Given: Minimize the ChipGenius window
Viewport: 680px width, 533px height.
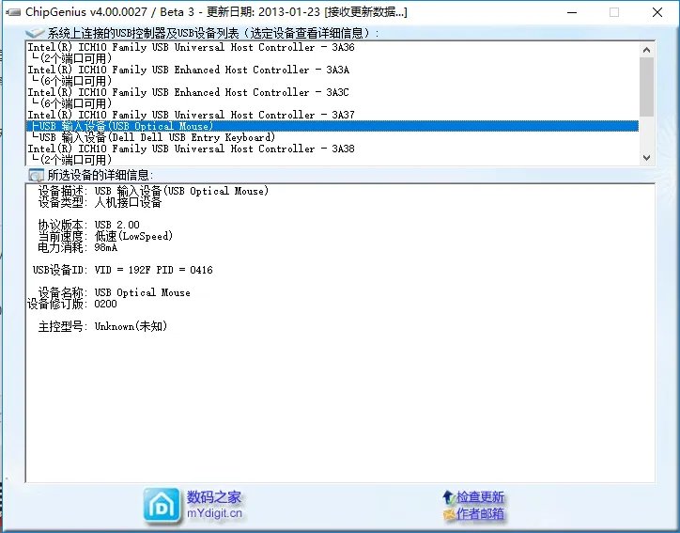Looking at the screenshot, I should click(x=572, y=12).
